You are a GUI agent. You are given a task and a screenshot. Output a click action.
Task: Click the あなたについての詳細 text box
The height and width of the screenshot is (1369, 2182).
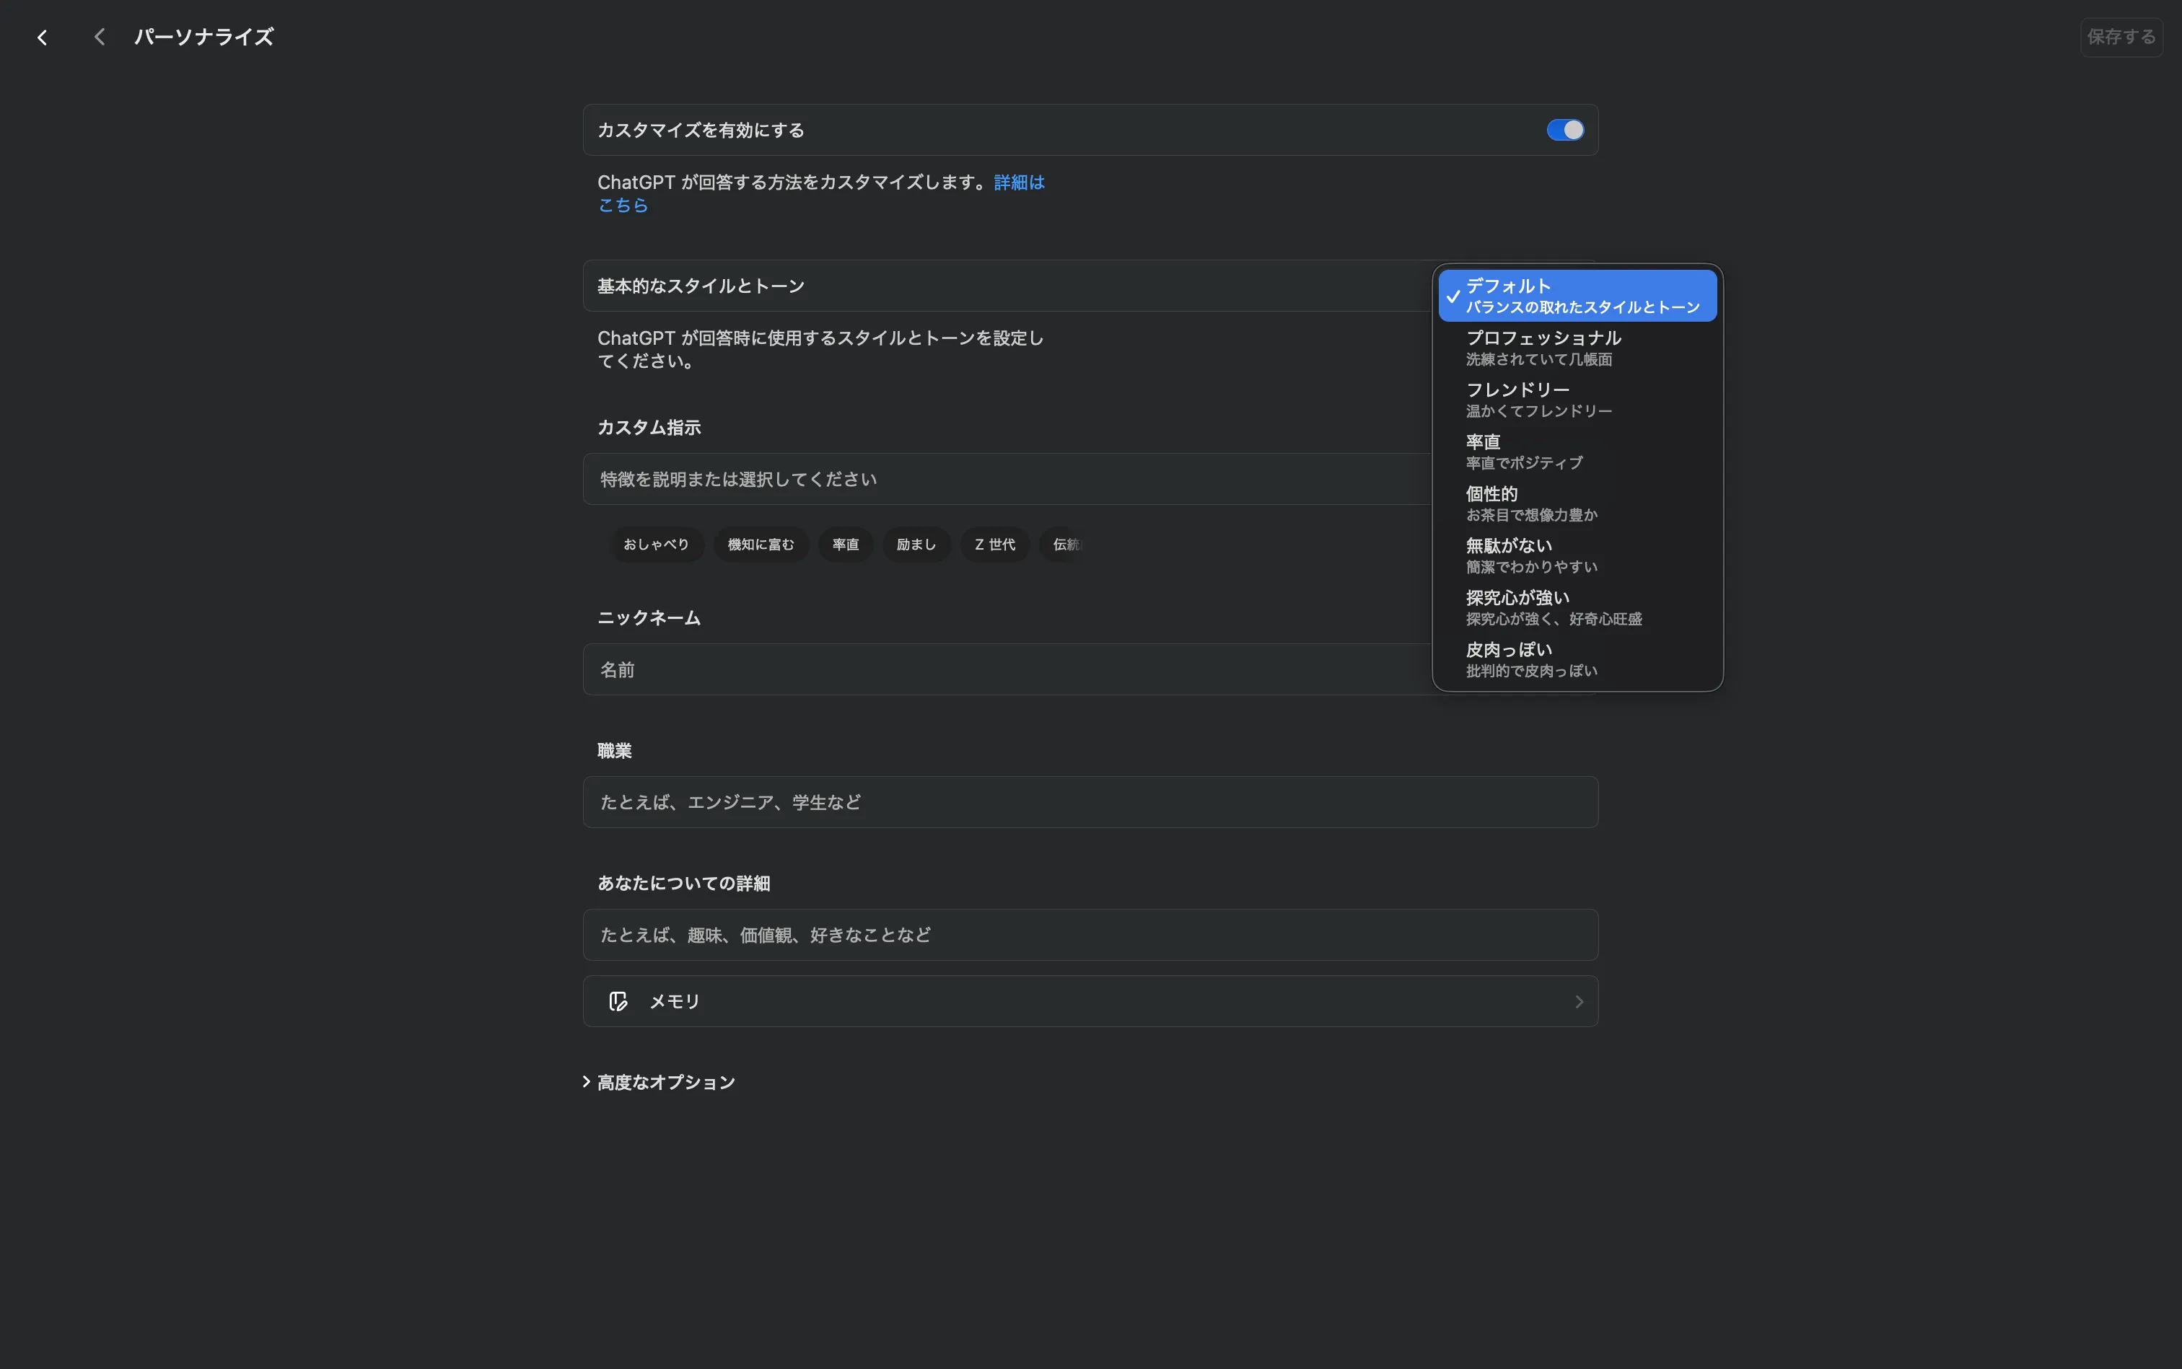point(1088,934)
